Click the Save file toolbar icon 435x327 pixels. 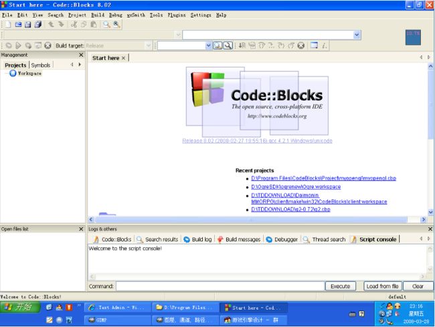click(27, 24)
